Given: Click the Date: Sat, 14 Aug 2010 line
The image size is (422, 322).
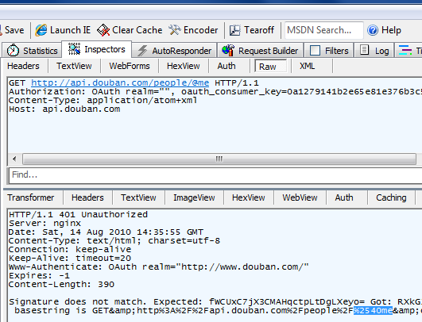Looking at the screenshot, I should [106, 232].
